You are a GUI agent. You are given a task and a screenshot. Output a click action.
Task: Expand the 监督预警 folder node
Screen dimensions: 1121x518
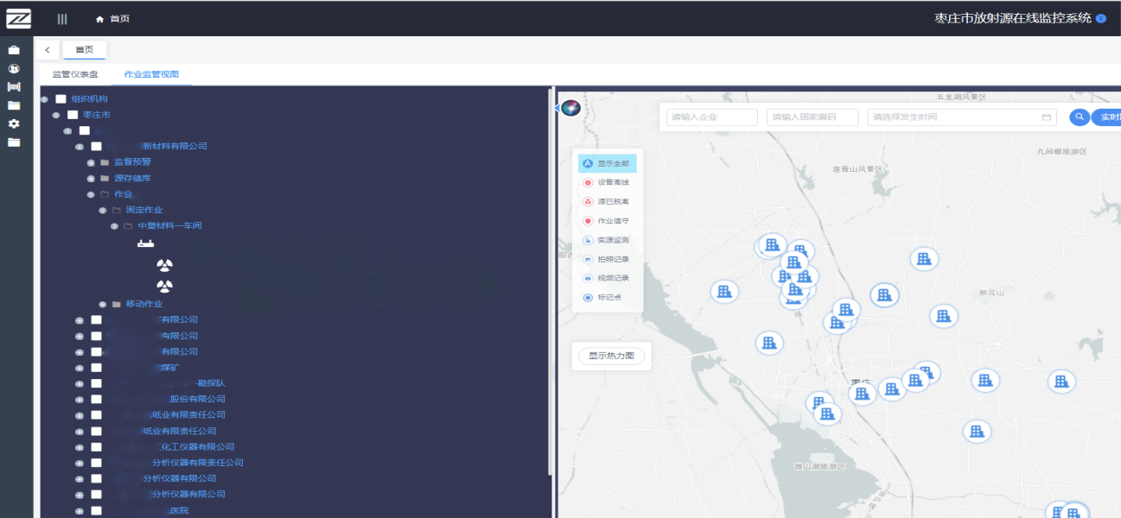coord(91,162)
